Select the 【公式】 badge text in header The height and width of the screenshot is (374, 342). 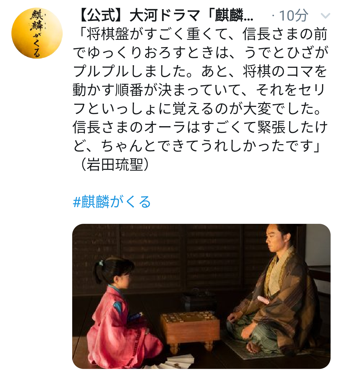pos(102,15)
